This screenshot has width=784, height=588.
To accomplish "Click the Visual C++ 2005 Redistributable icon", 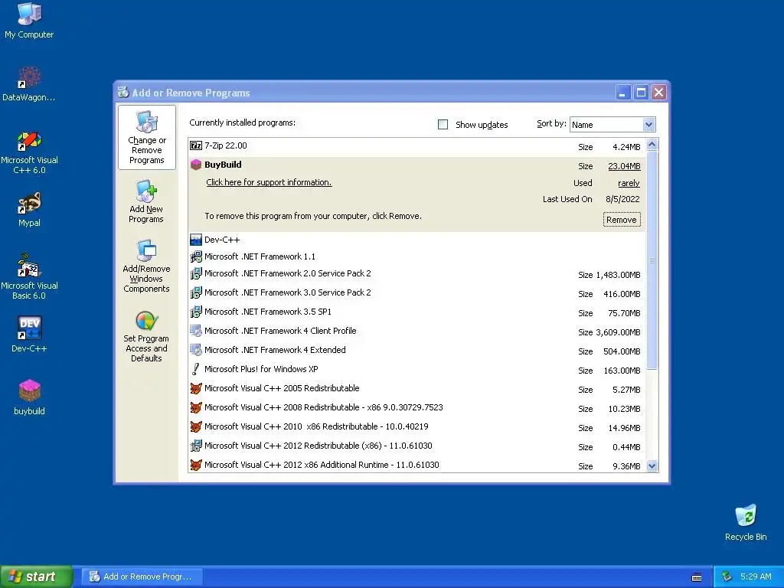I will pos(196,388).
